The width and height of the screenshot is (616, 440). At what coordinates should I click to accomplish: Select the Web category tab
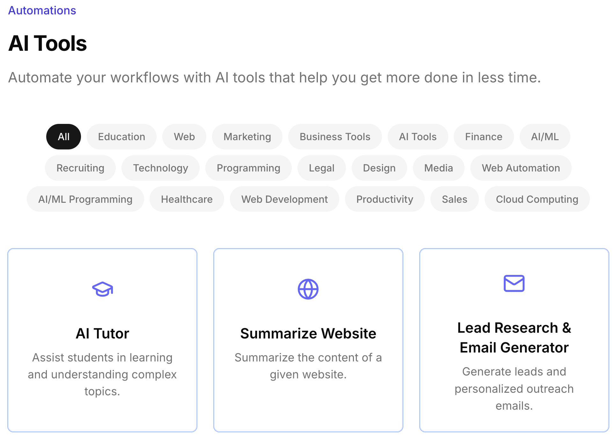coord(184,137)
